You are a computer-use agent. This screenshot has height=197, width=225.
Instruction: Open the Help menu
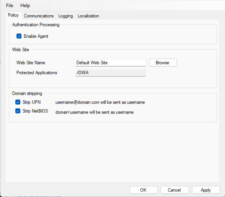[25, 6]
